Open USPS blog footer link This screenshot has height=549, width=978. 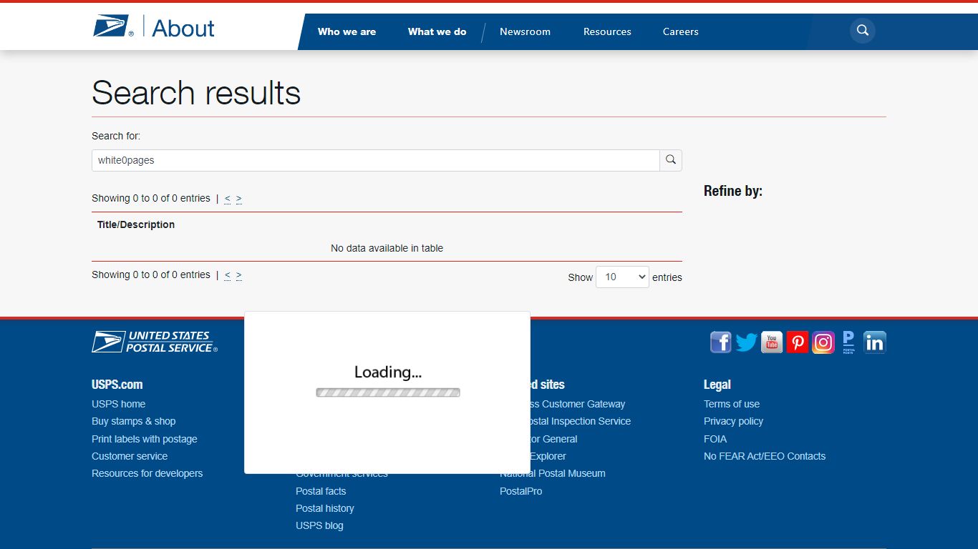click(x=319, y=525)
